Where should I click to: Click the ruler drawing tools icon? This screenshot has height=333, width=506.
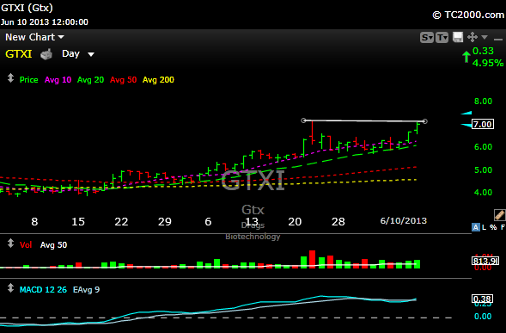[499, 215]
